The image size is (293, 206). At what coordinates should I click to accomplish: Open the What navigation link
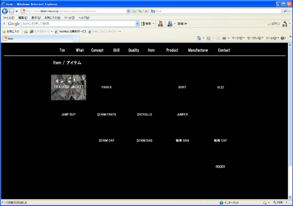[79, 50]
